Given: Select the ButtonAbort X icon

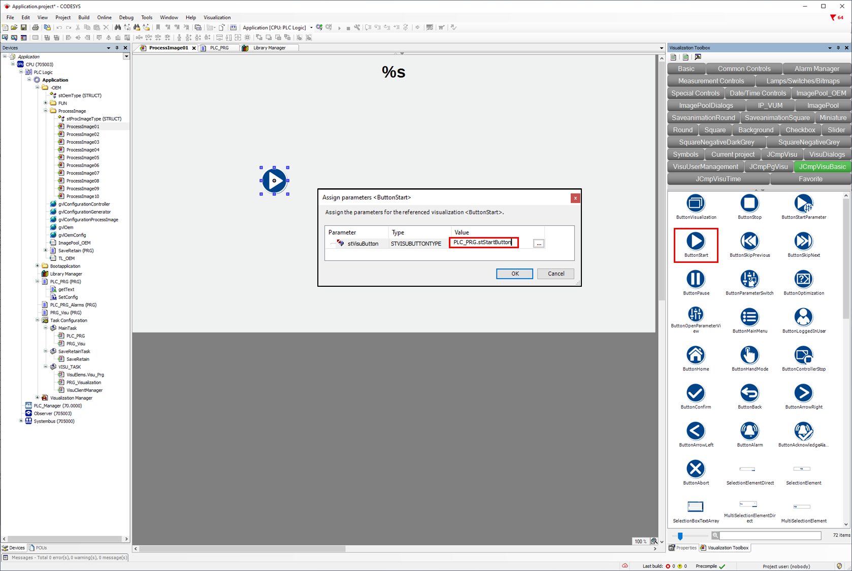Looking at the screenshot, I should pyautogui.click(x=696, y=469).
